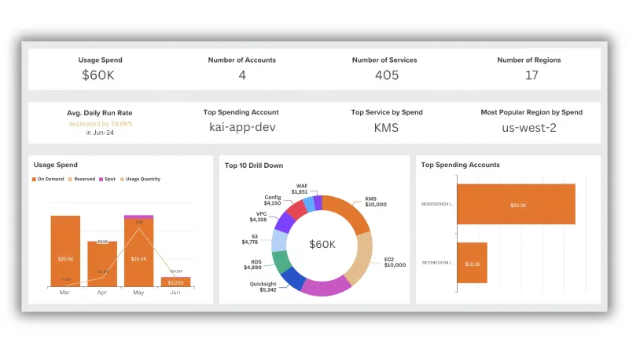Toggle the Spot legend swatch
The height and width of the screenshot is (353, 629).
coord(101,180)
